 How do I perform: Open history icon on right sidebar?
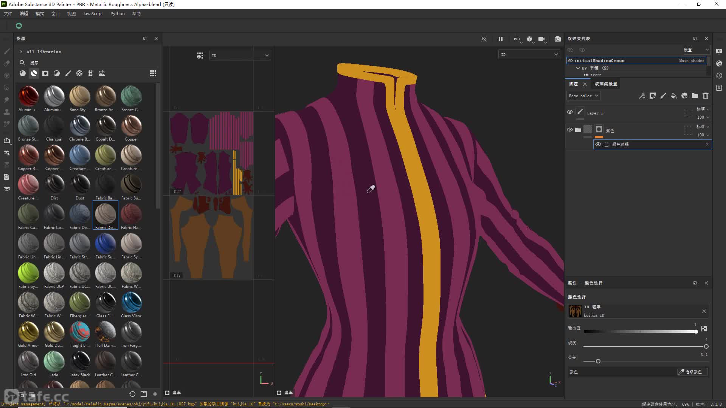pyautogui.click(x=719, y=76)
